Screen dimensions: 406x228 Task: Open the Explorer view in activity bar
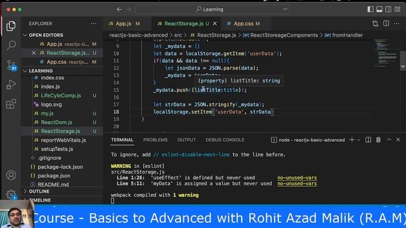coord(11,26)
